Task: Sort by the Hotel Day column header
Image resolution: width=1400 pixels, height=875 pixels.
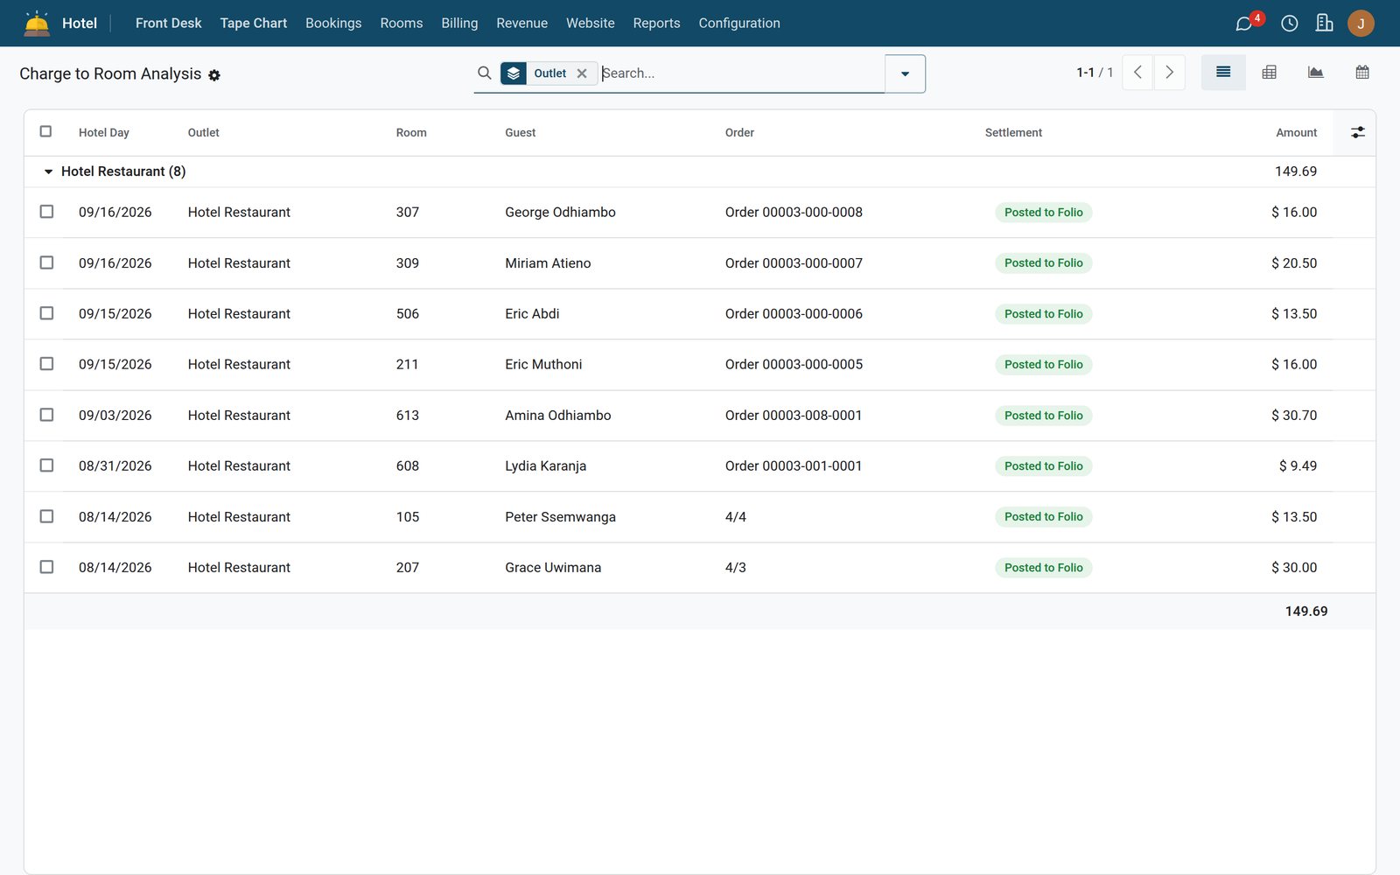Action: click(104, 133)
